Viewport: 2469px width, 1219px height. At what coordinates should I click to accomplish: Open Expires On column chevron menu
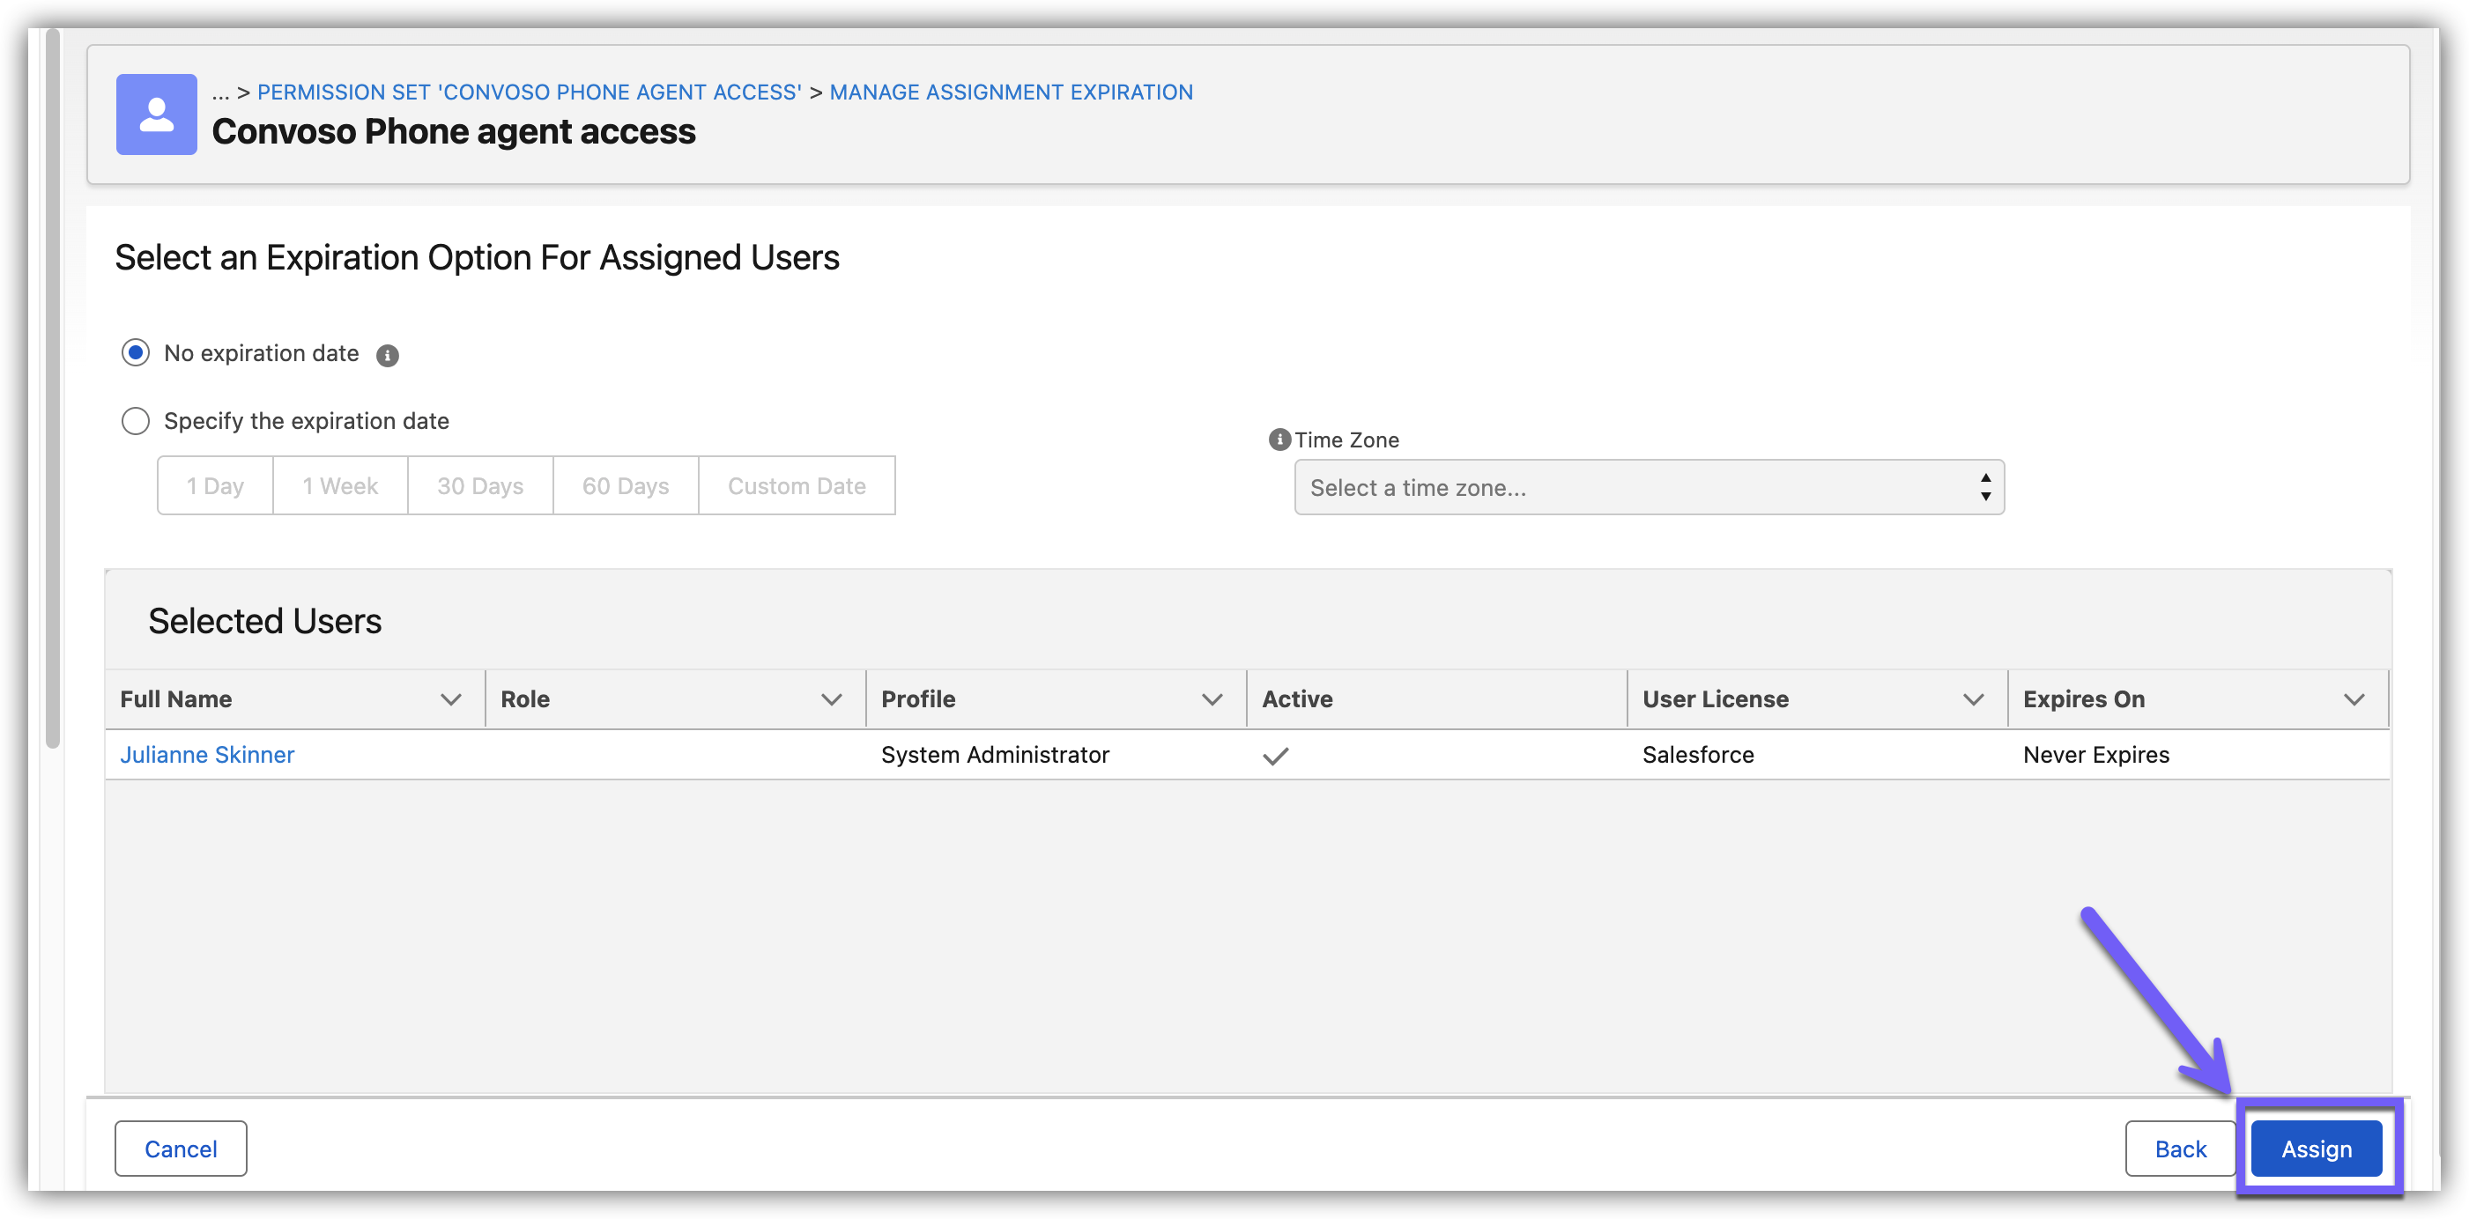(x=2353, y=699)
